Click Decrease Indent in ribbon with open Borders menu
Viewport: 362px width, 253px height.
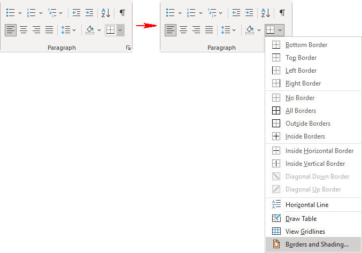coord(236,12)
